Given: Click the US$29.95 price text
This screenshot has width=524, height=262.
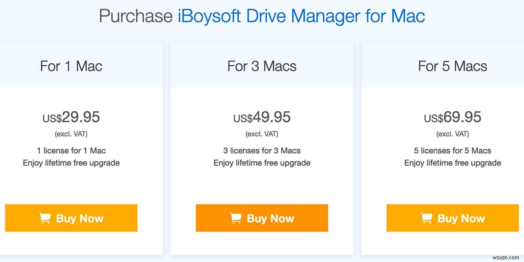Looking at the screenshot, I should point(71,117).
